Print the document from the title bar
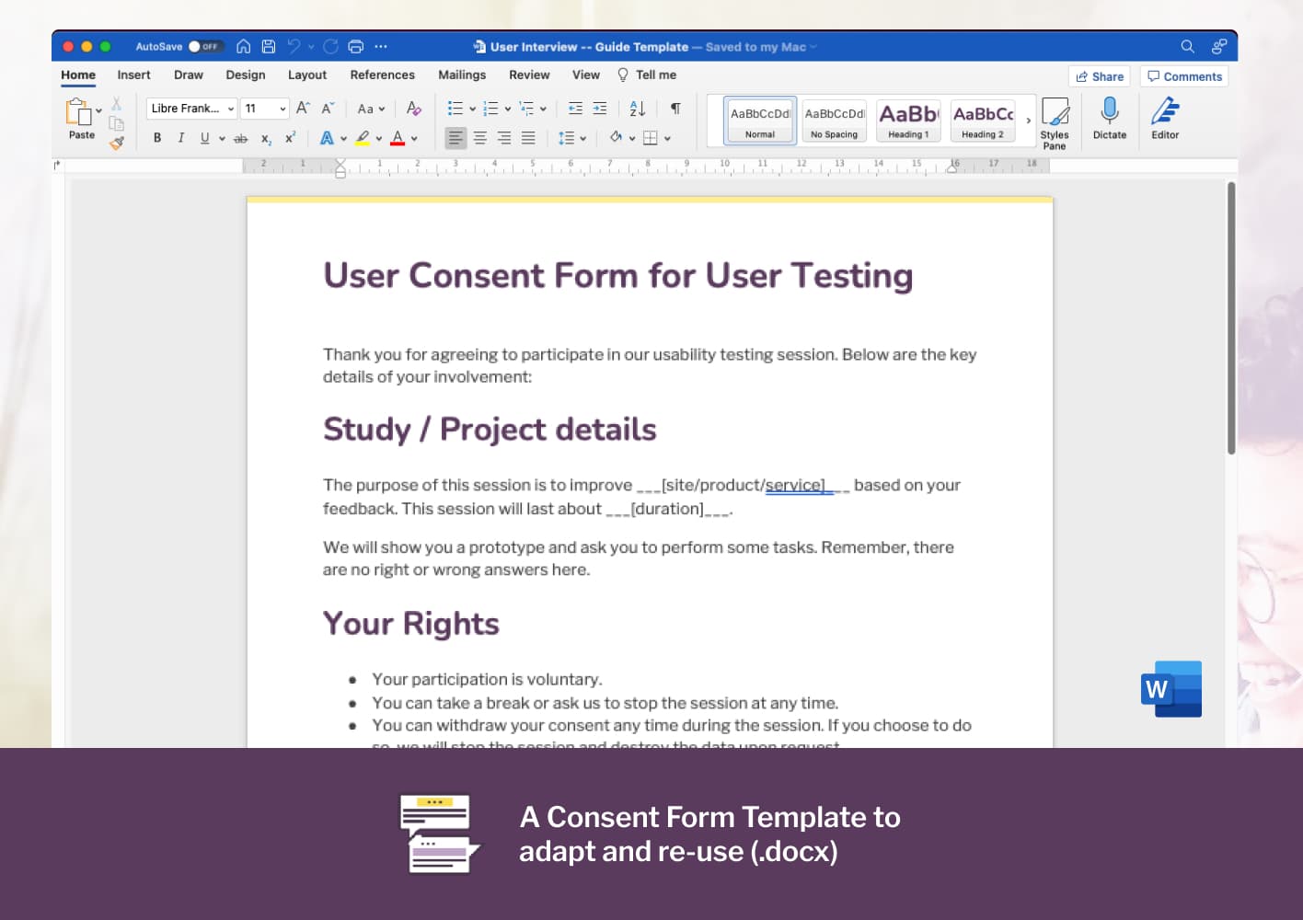The width and height of the screenshot is (1303, 920). pyautogui.click(x=356, y=46)
